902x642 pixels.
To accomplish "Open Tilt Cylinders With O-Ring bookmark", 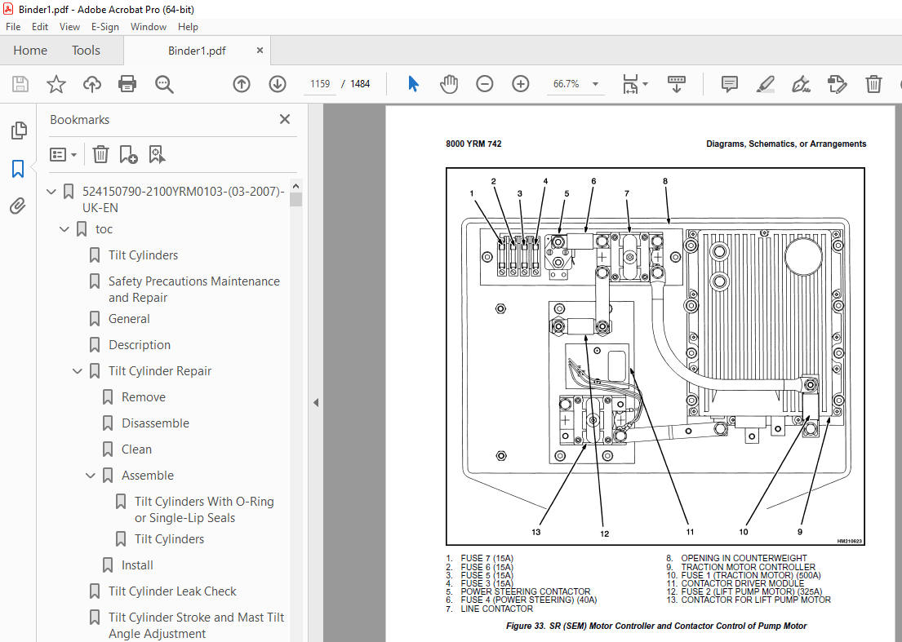I will tap(204, 509).
